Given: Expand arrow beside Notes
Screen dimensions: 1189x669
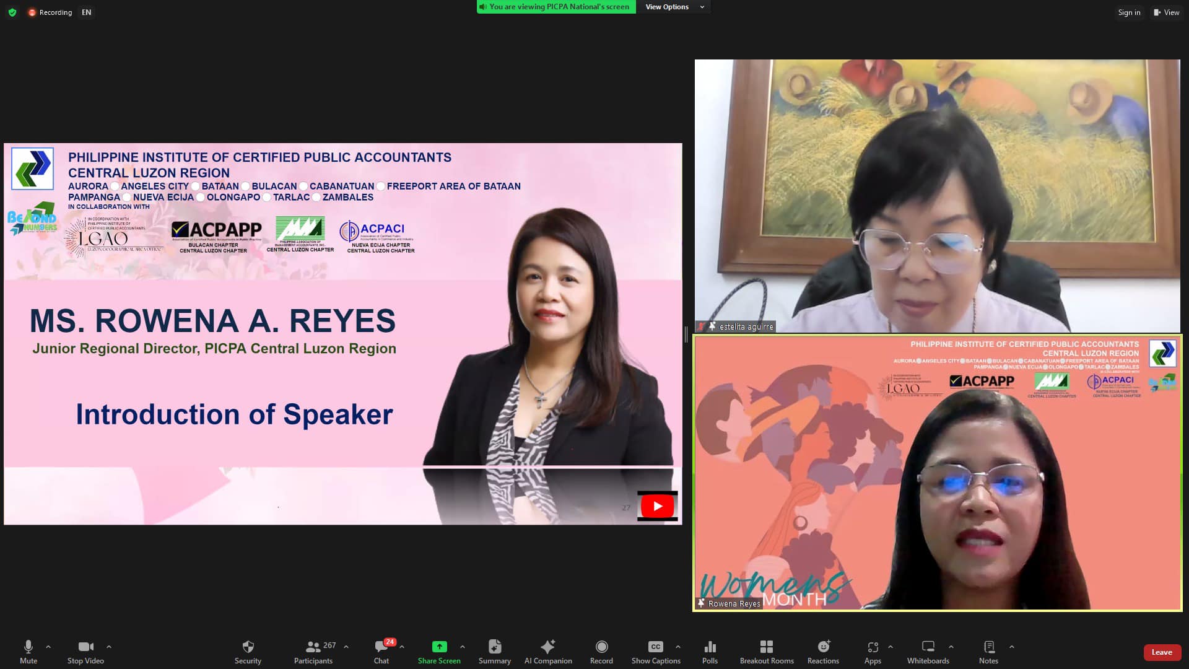Looking at the screenshot, I should tap(1012, 647).
